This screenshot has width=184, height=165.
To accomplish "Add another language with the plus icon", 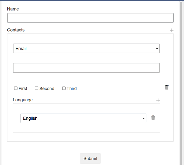I will [x=158, y=100].
